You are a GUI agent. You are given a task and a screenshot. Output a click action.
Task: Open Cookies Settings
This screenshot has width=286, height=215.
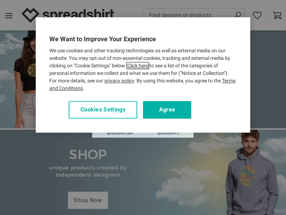point(103,110)
